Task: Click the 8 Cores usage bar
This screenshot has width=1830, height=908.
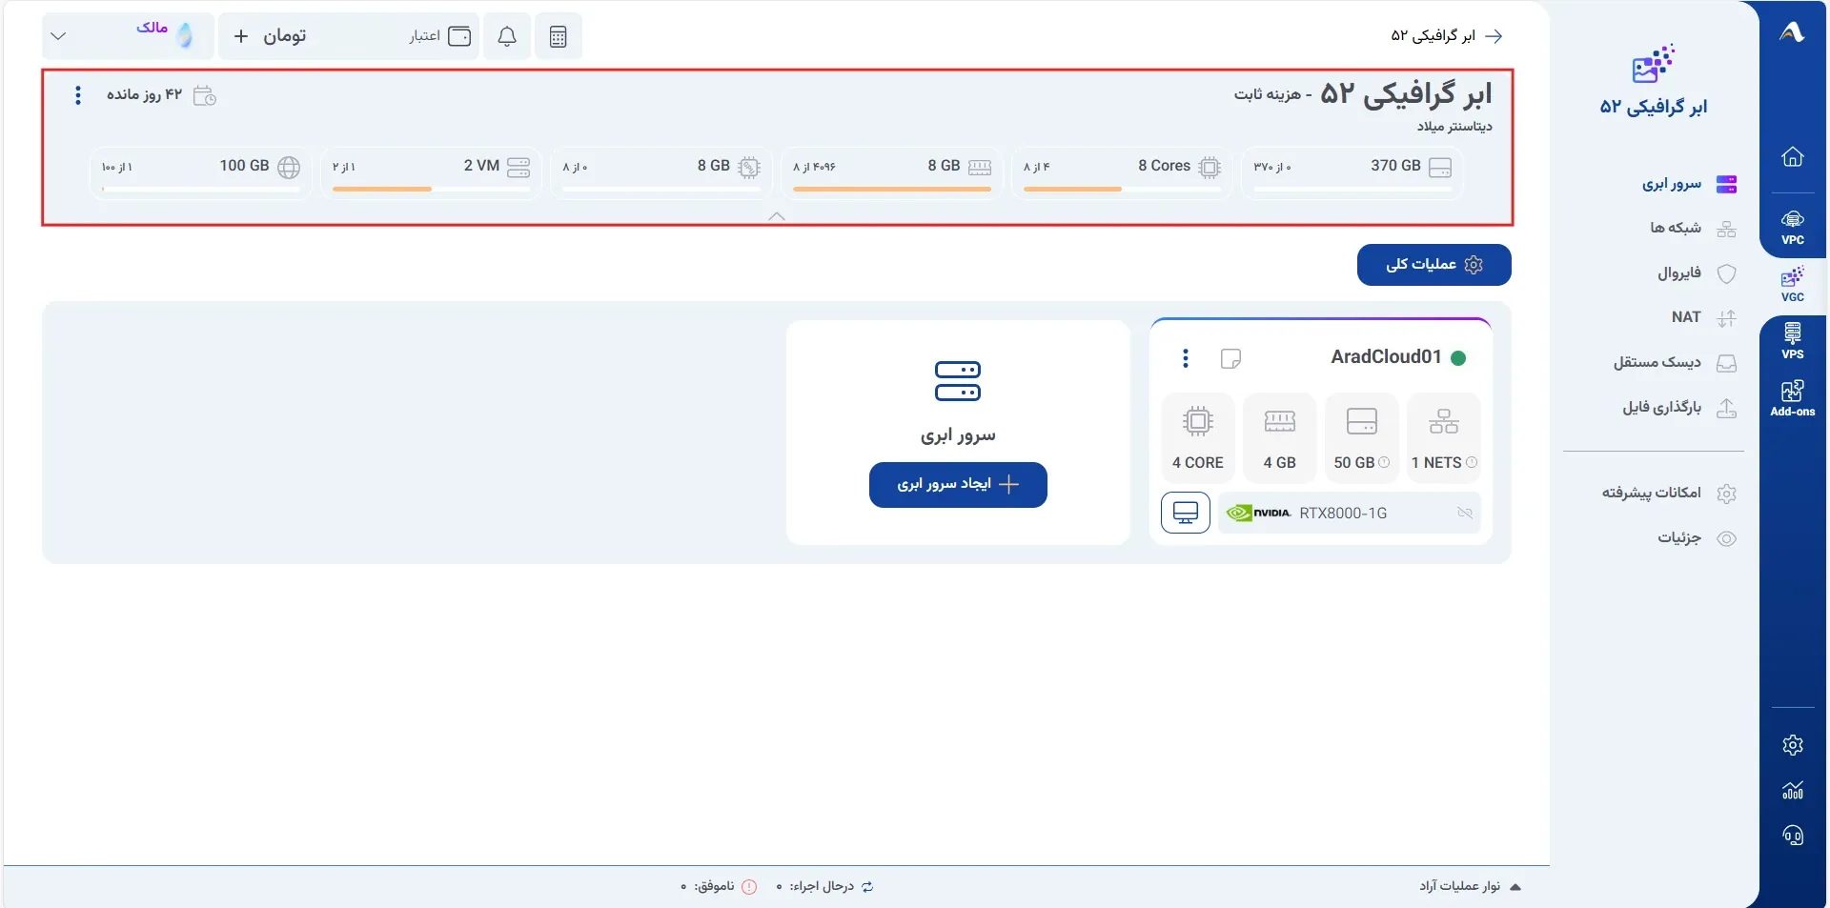Action: coord(1122,189)
